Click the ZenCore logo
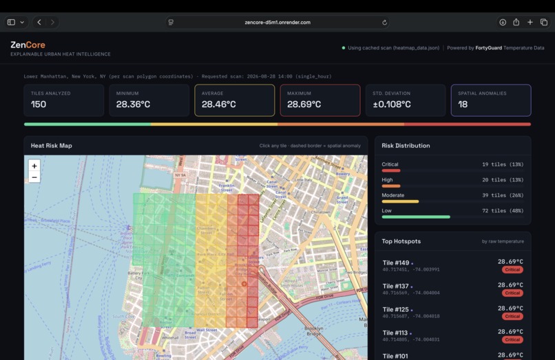 (28, 45)
